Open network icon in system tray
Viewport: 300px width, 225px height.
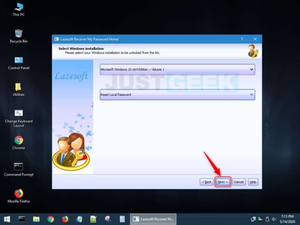(x=253, y=219)
